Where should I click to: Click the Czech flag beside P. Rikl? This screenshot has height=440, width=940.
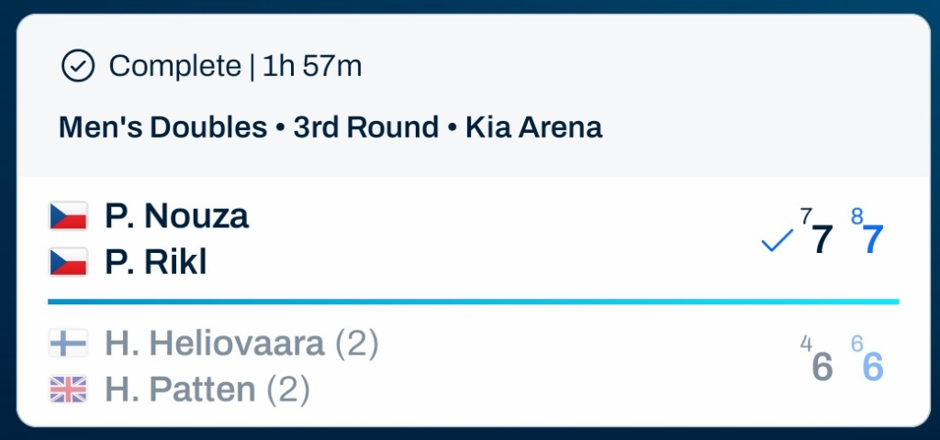[x=68, y=262]
